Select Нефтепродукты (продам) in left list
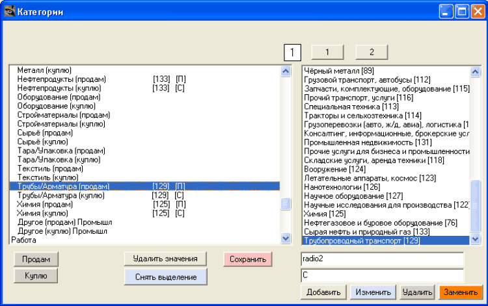The image size is (488, 306). [62, 79]
